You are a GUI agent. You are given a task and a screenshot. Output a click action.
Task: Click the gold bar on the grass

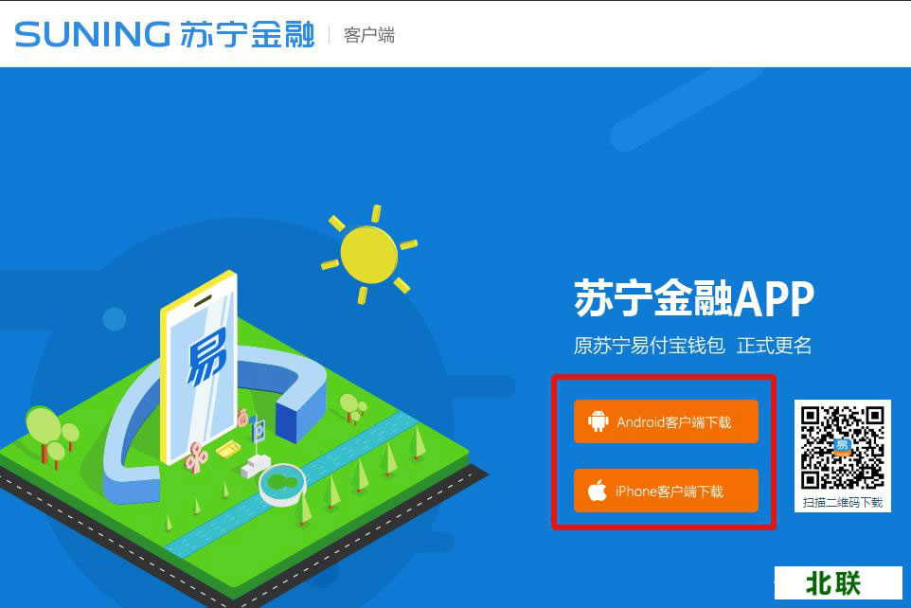tap(228, 448)
